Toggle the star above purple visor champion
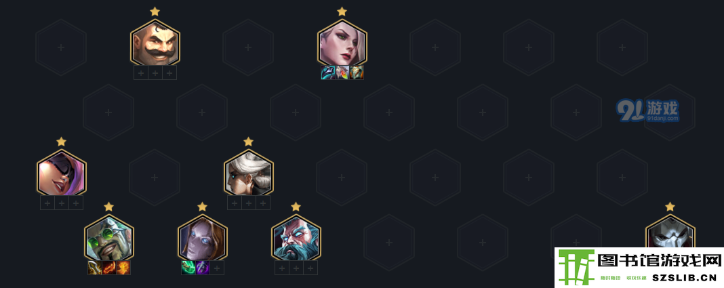 click(62, 141)
